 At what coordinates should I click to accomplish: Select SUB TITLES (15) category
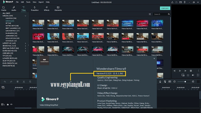coord(9,61)
